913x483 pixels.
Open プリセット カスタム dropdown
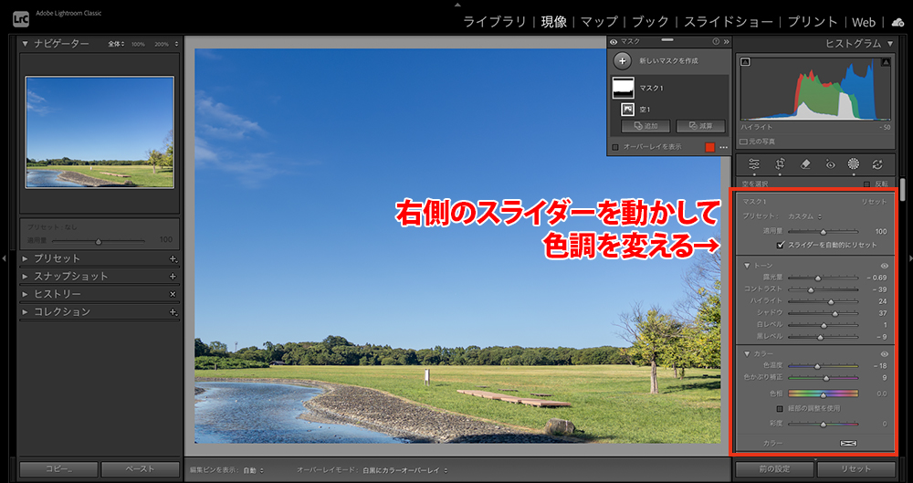click(805, 216)
